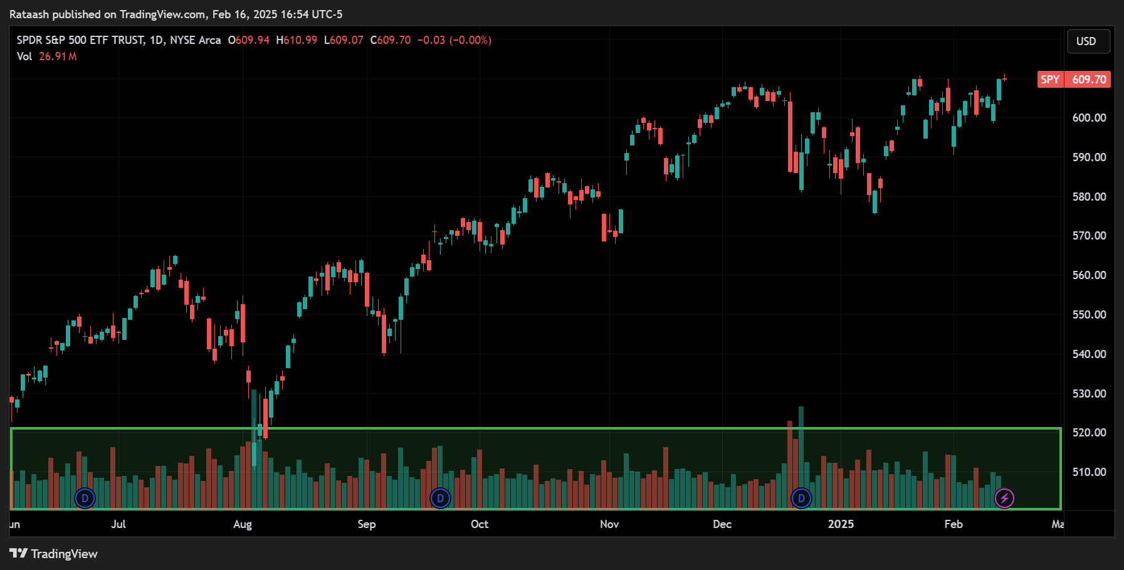This screenshot has height=570, width=1124.
Task: Click the 570.00 price axis label
Action: 1089,236
